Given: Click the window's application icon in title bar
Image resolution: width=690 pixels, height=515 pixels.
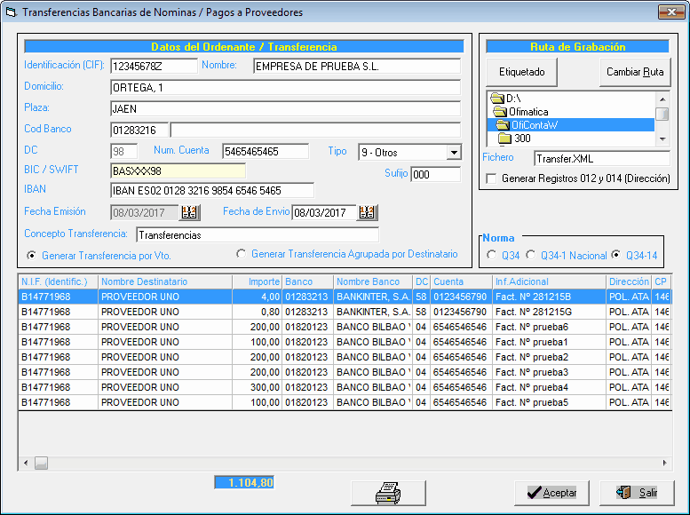Looking at the screenshot, I should point(11,12).
